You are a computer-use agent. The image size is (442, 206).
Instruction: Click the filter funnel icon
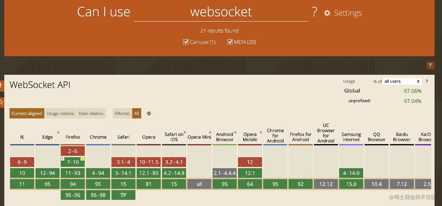[430, 65]
